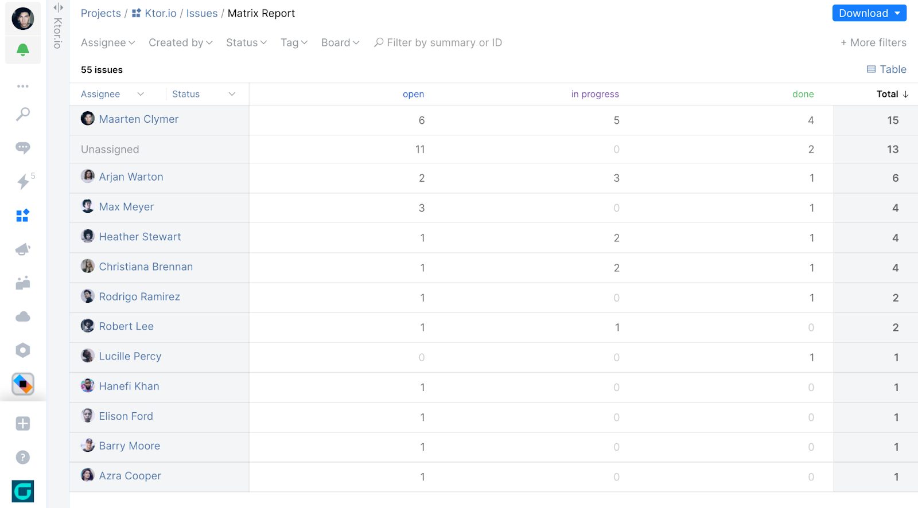The width and height of the screenshot is (918, 508).
Task: Click the Table view icon
Action: click(871, 69)
